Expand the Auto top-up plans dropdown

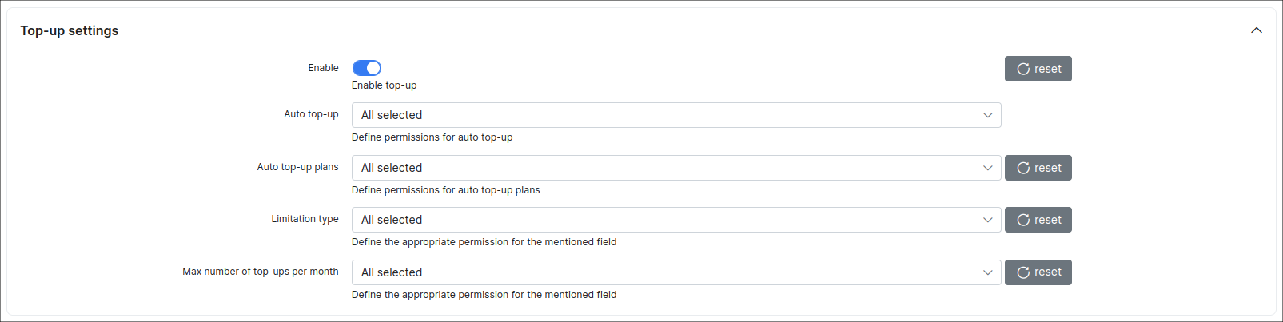[675, 168]
